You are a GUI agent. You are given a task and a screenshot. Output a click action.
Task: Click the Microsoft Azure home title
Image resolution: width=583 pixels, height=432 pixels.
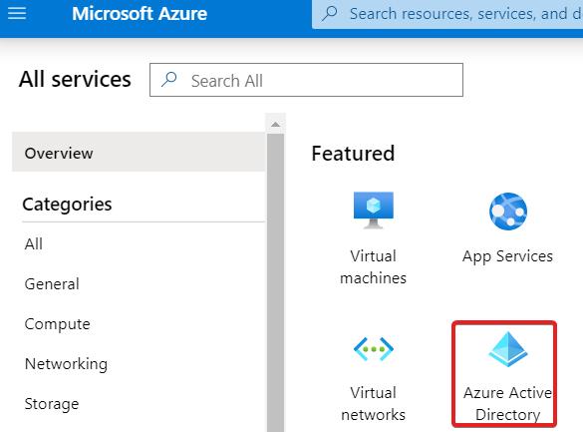[x=140, y=14]
